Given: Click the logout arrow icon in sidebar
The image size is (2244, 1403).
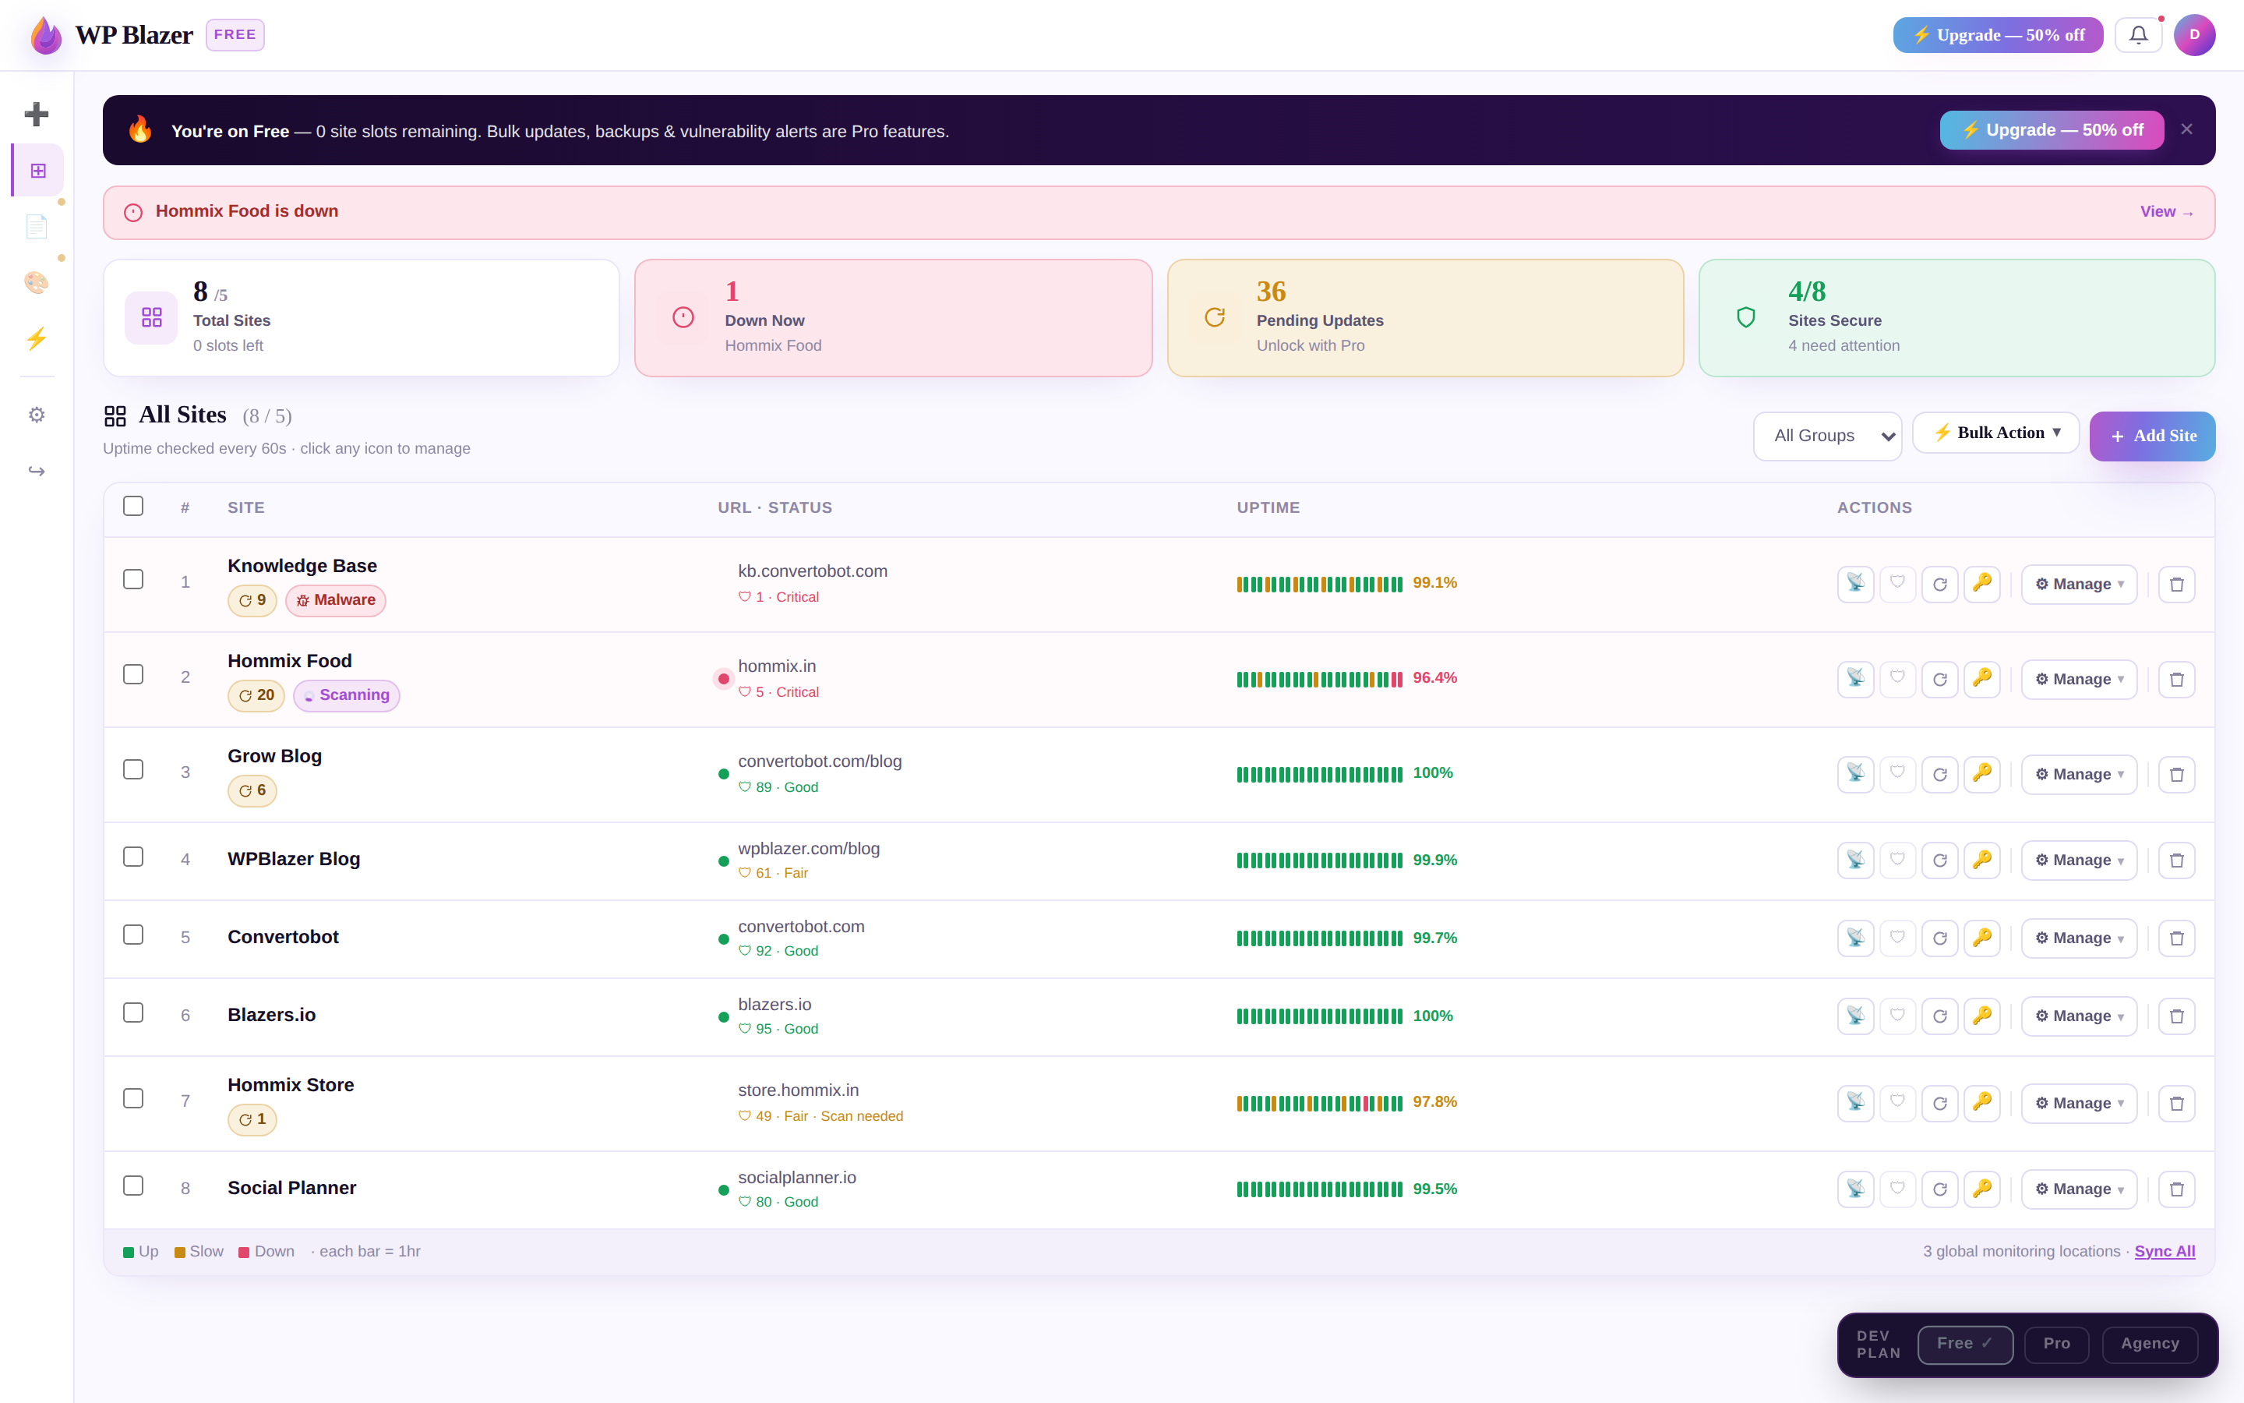Looking at the screenshot, I should 36,472.
